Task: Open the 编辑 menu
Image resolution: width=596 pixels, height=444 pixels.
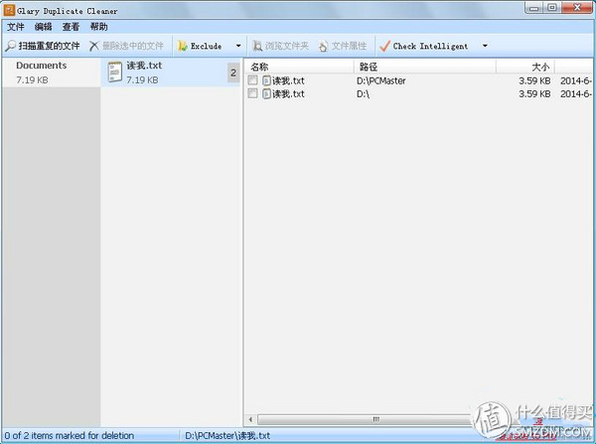Action: pos(43,27)
